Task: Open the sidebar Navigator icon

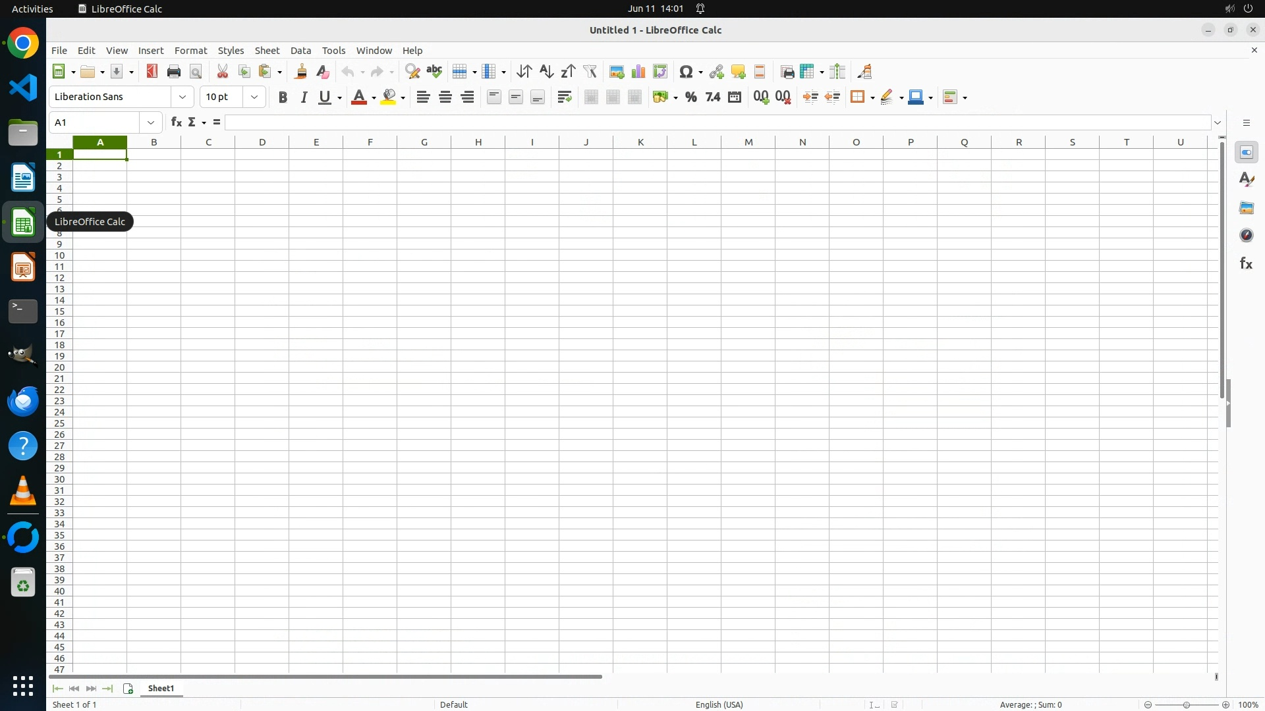Action: [1246, 236]
